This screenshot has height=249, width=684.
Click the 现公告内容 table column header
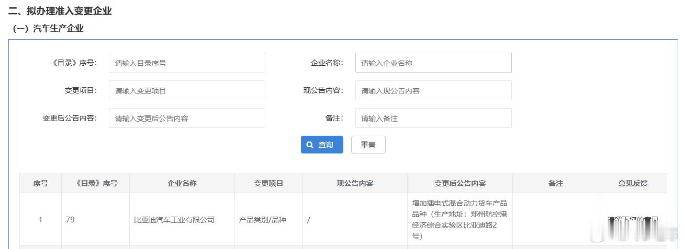(355, 183)
